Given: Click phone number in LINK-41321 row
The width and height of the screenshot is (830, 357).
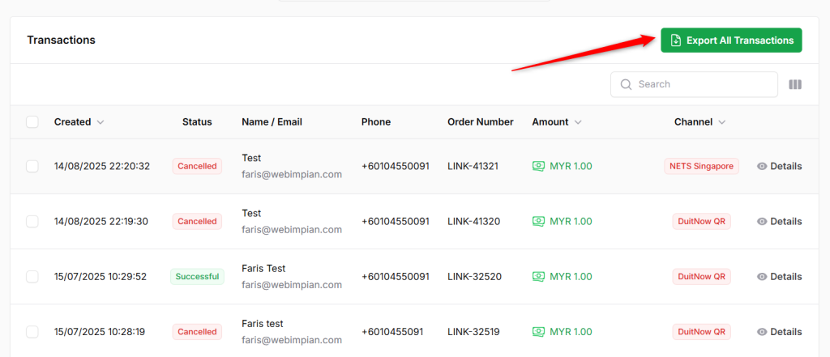Looking at the screenshot, I should click(396, 166).
